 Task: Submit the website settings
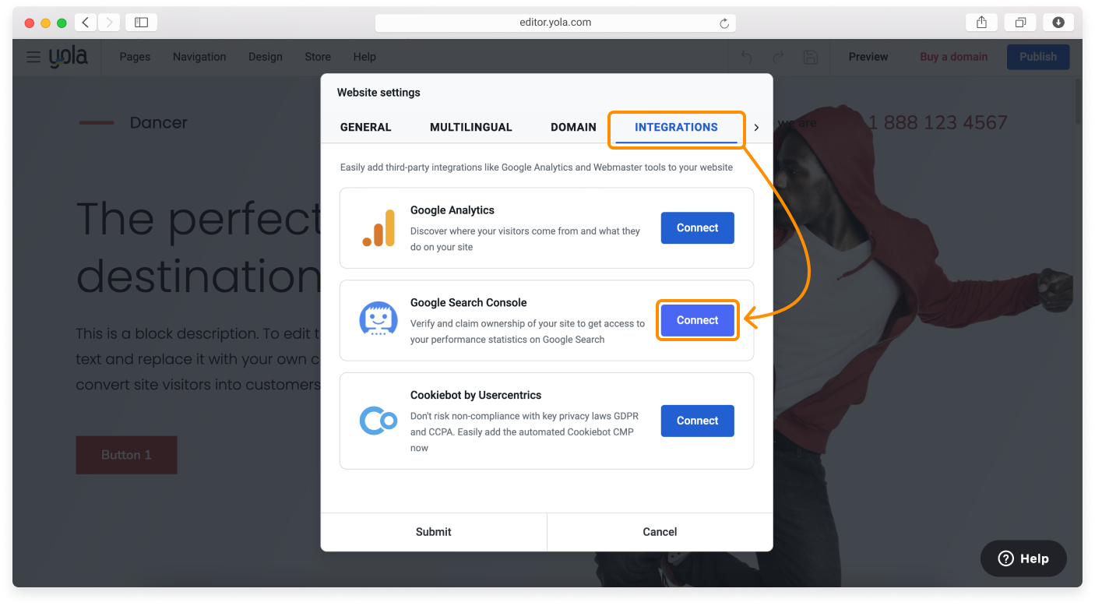pos(433,531)
